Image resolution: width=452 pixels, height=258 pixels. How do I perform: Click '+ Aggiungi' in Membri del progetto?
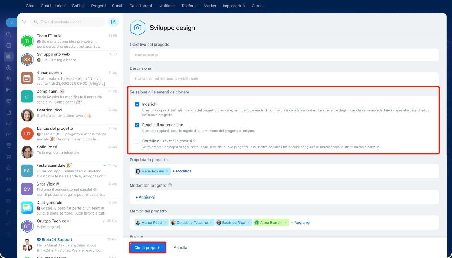(x=301, y=223)
